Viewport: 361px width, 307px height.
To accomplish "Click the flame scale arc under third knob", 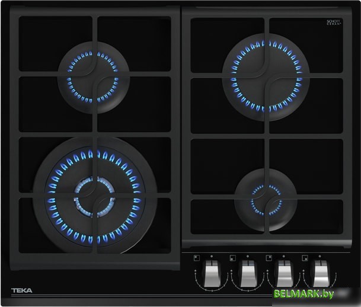I will pos(285,288).
